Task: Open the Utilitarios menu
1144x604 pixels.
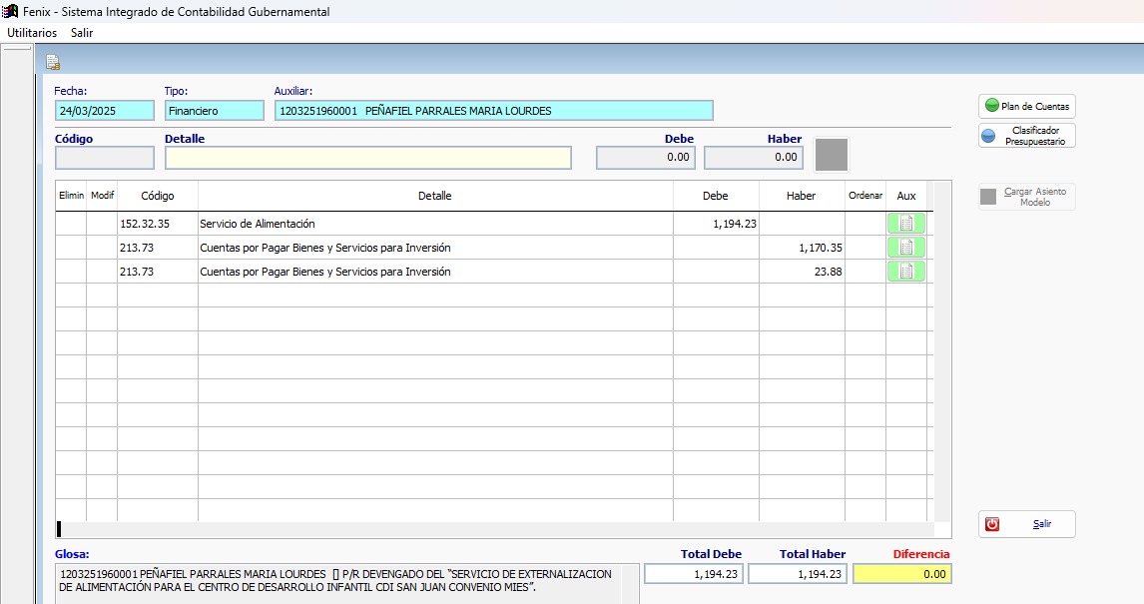Action: (x=32, y=33)
